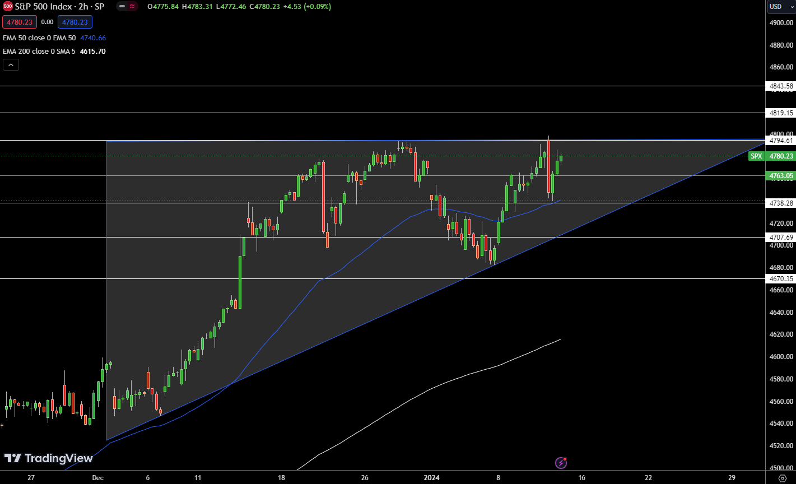Click the grey market status dash icon

tap(122, 7)
